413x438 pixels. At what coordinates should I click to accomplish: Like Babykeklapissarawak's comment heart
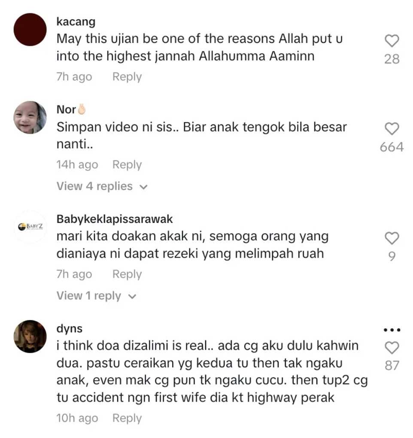[392, 238]
